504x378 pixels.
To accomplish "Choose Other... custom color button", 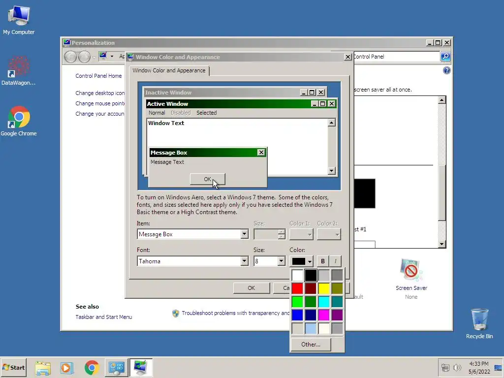I will (x=311, y=345).
